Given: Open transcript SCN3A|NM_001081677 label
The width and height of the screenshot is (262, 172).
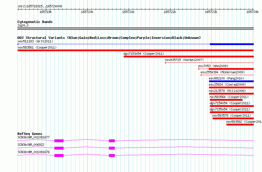Looking at the screenshot, I should click(x=34, y=138).
